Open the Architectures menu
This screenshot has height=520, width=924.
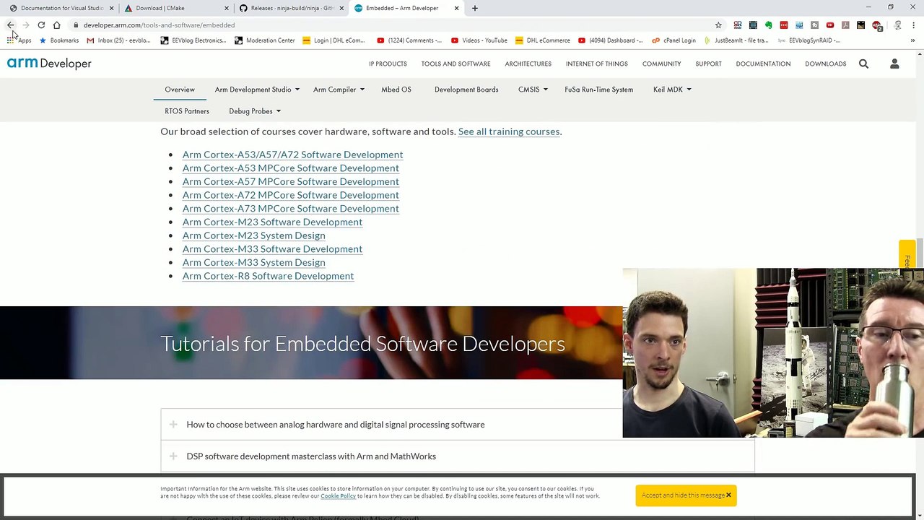click(528, 64)
